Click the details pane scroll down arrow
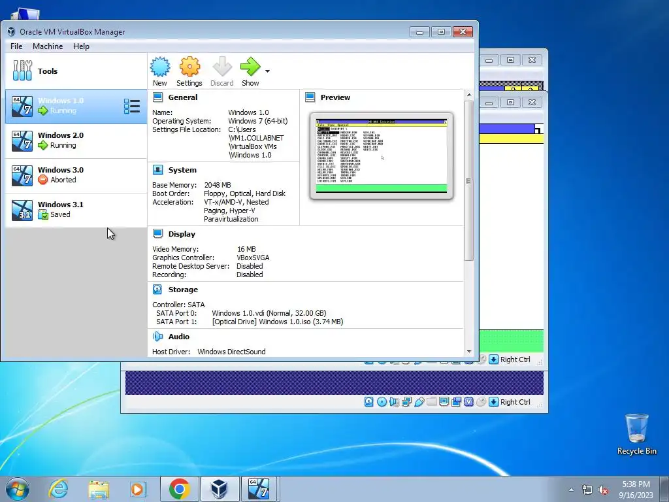 coord(469,352)
